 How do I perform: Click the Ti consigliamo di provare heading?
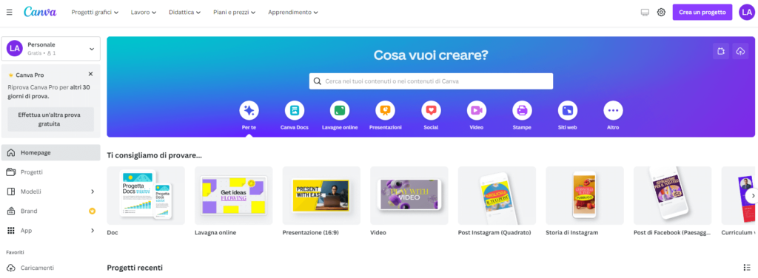point(154,155)
